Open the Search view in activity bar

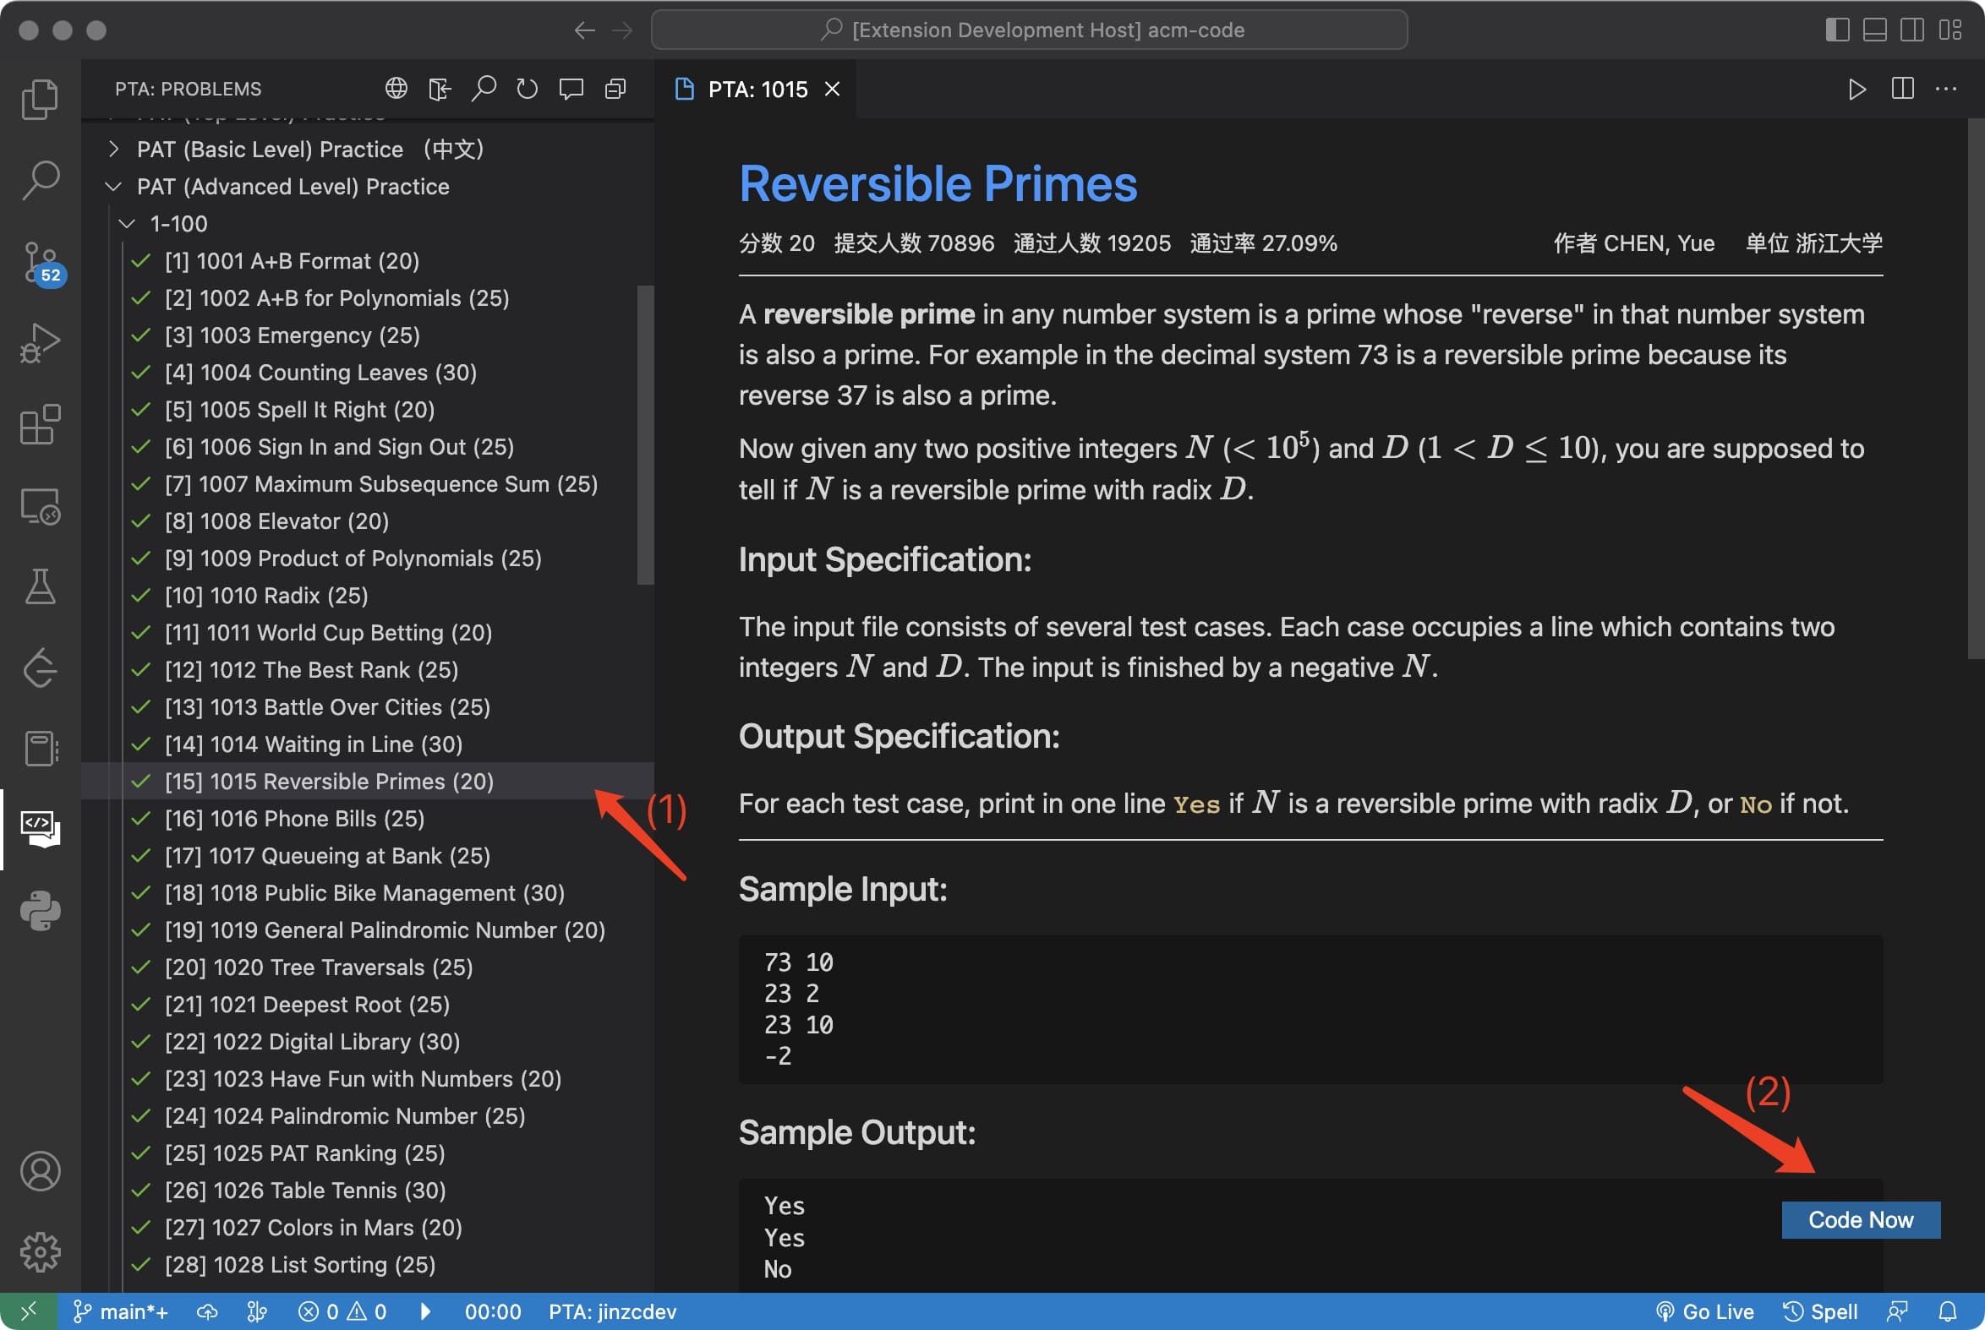point(40,181)
